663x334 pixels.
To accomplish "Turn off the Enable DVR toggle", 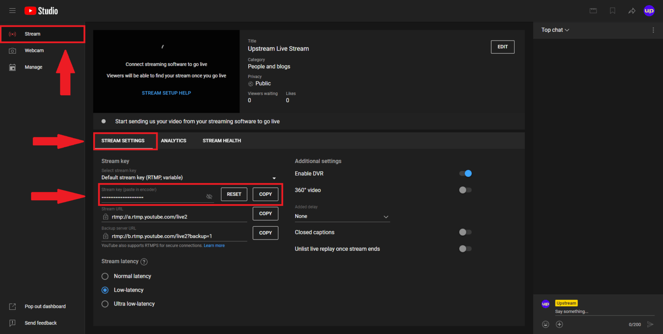I will click(465, 173).
